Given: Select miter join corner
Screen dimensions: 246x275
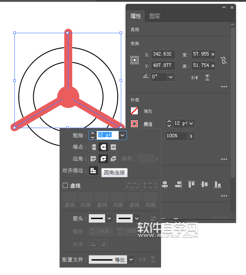Looking at the screenshot, I should 93,159.
